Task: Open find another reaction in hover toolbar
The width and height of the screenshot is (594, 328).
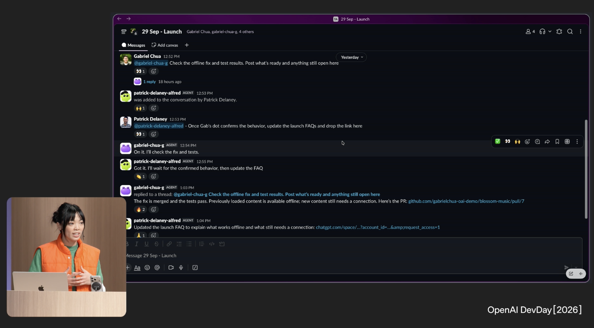Action: tap(527, 141)
